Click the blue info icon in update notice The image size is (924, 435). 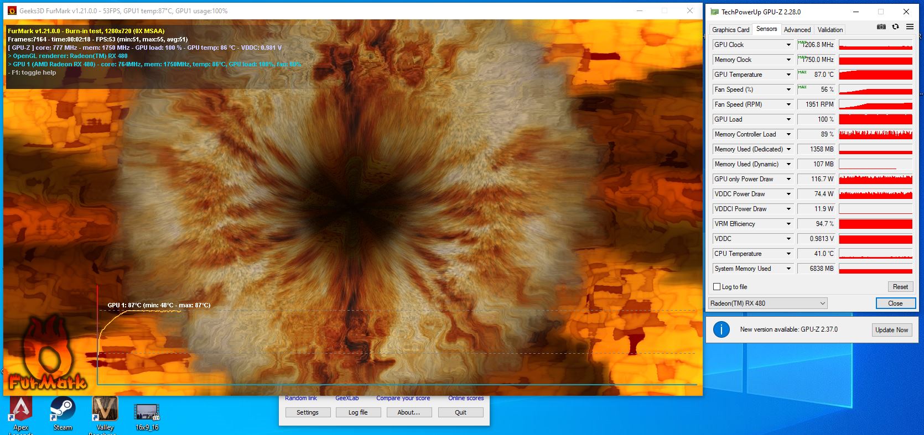point(721,329)
